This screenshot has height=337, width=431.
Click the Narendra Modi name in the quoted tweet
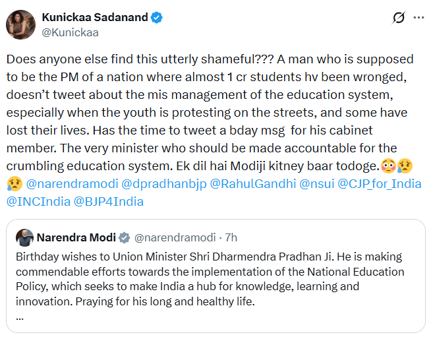click(x=76, y=237)
